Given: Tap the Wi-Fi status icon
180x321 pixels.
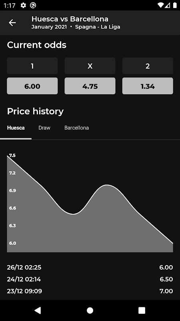Looking at the screenshot, I should tap(161, 5).
